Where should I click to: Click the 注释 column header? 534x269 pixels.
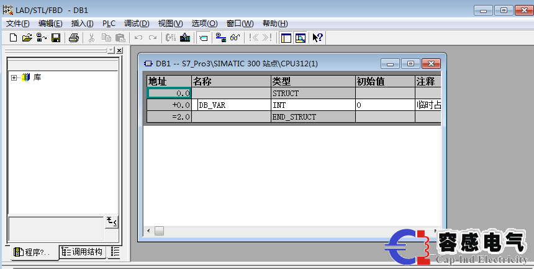428,81
